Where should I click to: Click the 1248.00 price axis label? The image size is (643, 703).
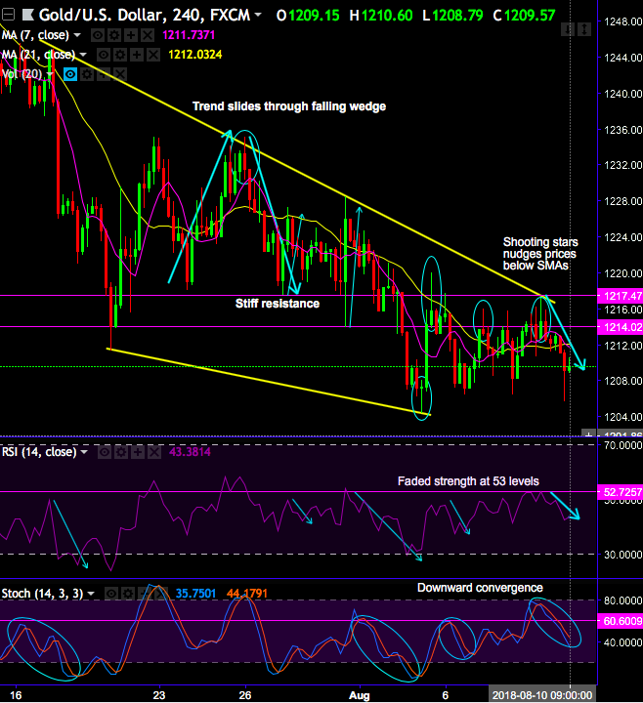point(622,21)
